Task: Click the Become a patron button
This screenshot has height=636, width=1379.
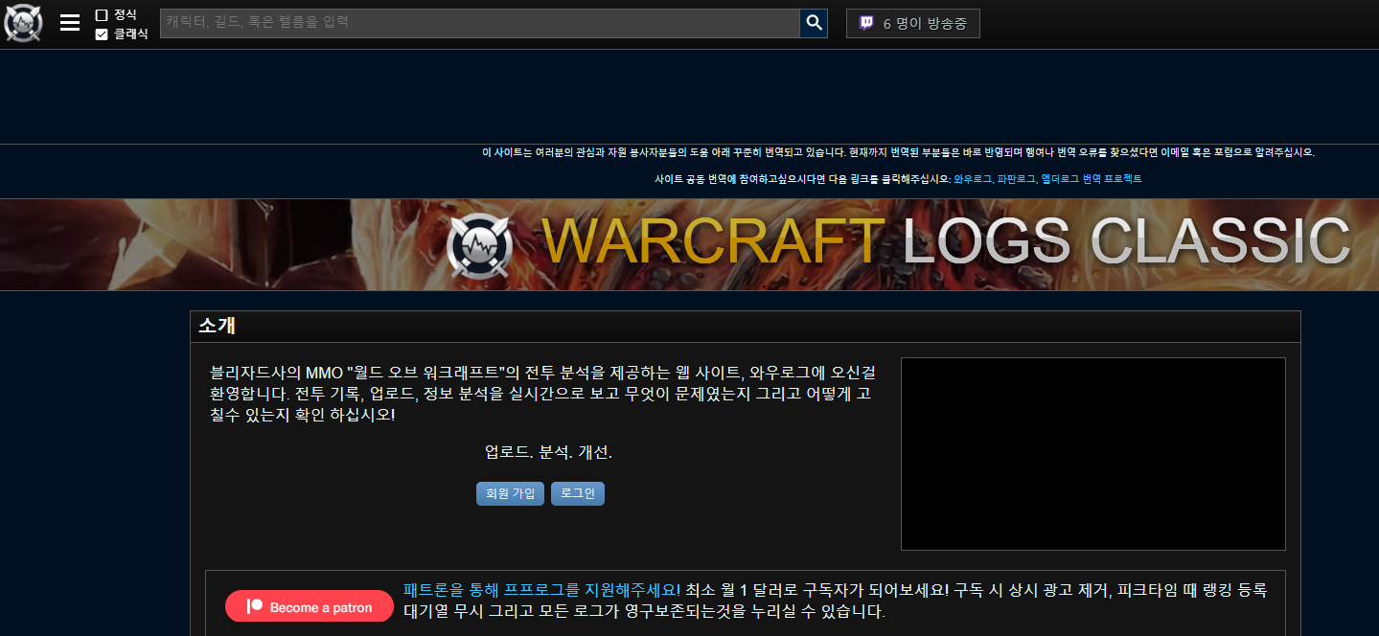Action: click(x=310, y=606)
